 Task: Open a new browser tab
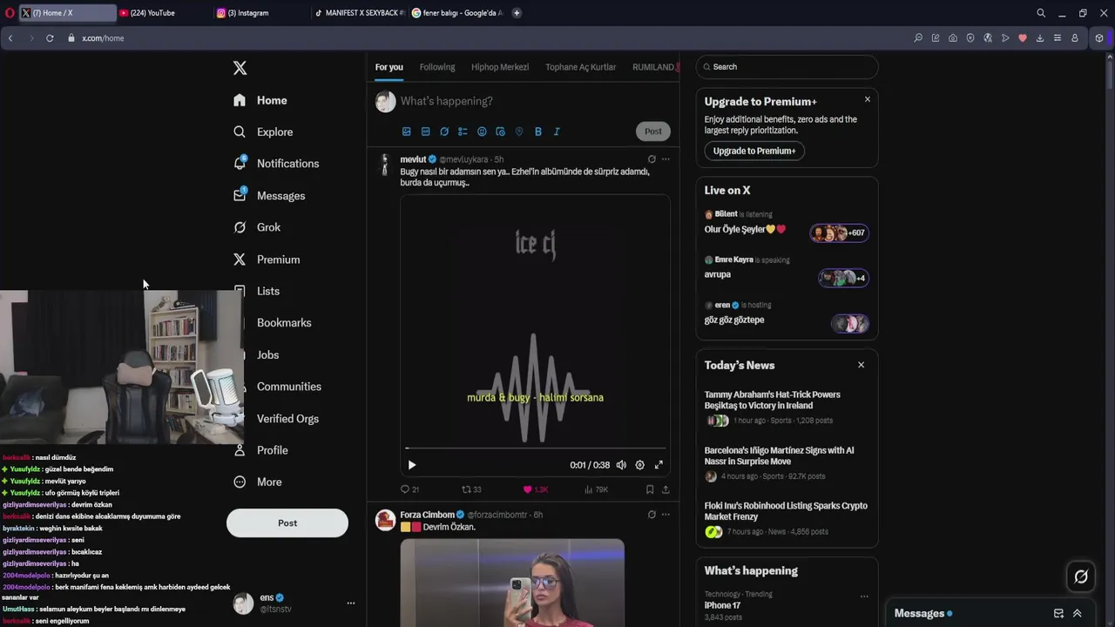pyautogui.click(x=517, y=13)
